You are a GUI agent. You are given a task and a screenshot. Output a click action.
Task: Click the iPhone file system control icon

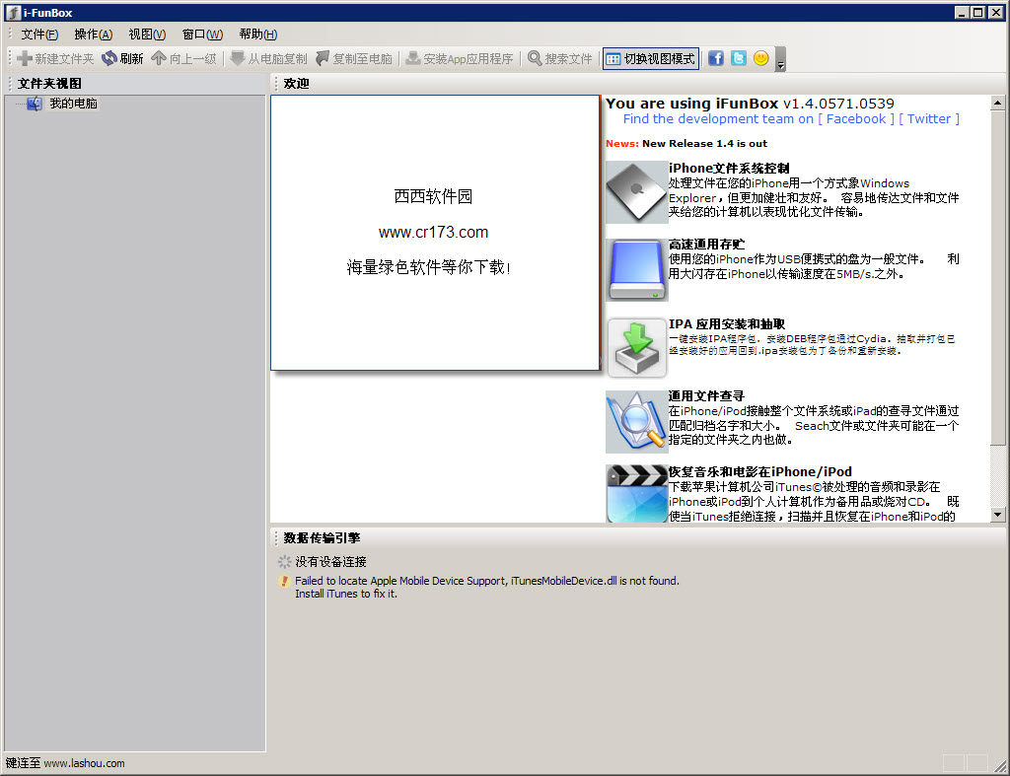pos(636,192)
